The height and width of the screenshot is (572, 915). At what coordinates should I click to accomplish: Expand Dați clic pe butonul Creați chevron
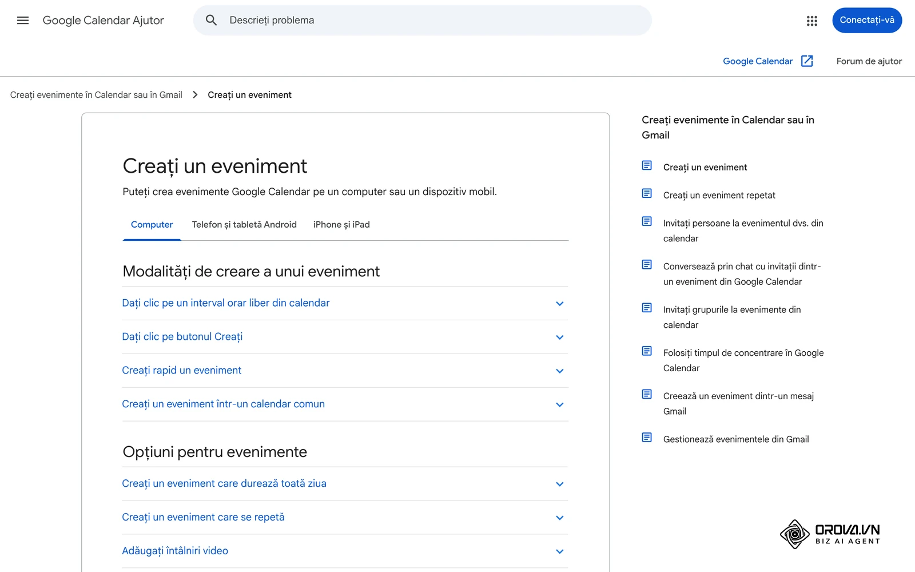(x=560, y=337)
